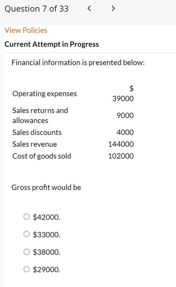
Task: Click the 4000 sales discounts value
Action: tap(125, 132)
